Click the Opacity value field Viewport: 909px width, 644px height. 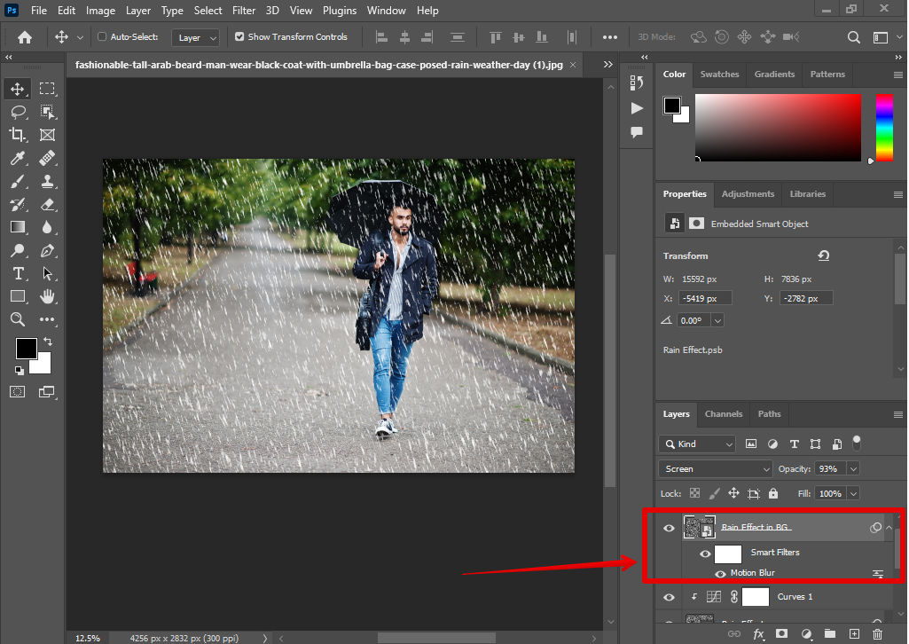pyautogui.click(x=830, y=469)
